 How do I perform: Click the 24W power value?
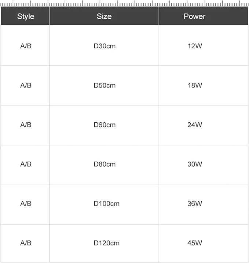click(195, 125)
